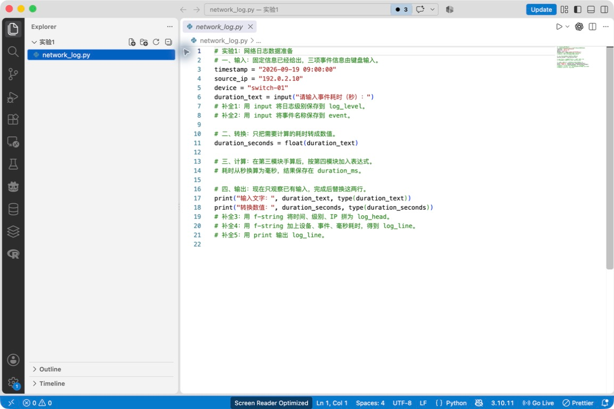This screenshot has height=409, width=614.
Task: Split the editor to the right
Action: pos(593,27)
